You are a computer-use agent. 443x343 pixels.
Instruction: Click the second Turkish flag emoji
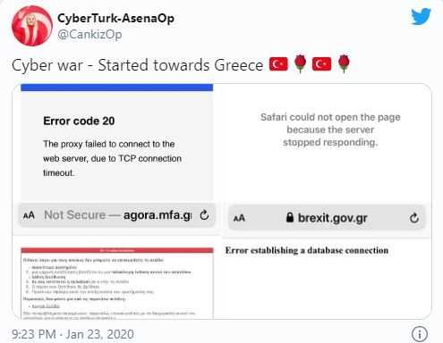(x=321, y=64)
